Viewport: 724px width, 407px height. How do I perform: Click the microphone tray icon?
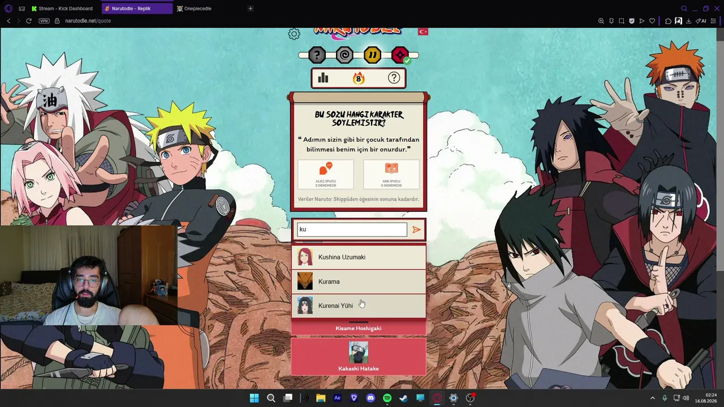tap(665, 398)
